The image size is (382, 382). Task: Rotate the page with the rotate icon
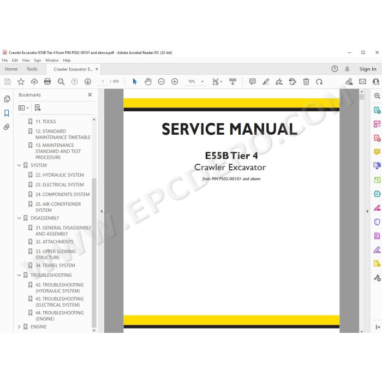319,82
